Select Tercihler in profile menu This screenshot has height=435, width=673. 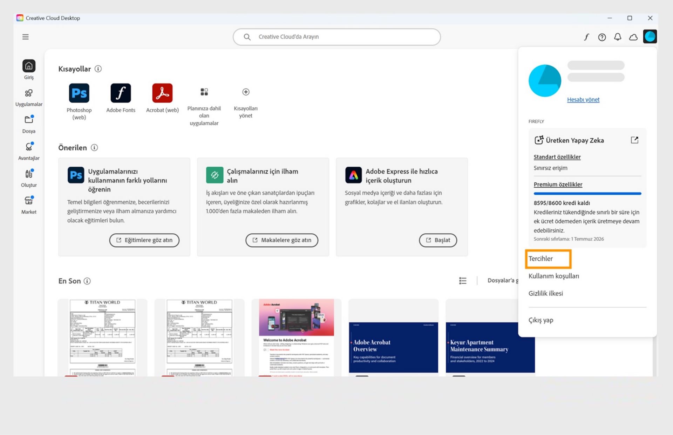(x=541, y=259)
